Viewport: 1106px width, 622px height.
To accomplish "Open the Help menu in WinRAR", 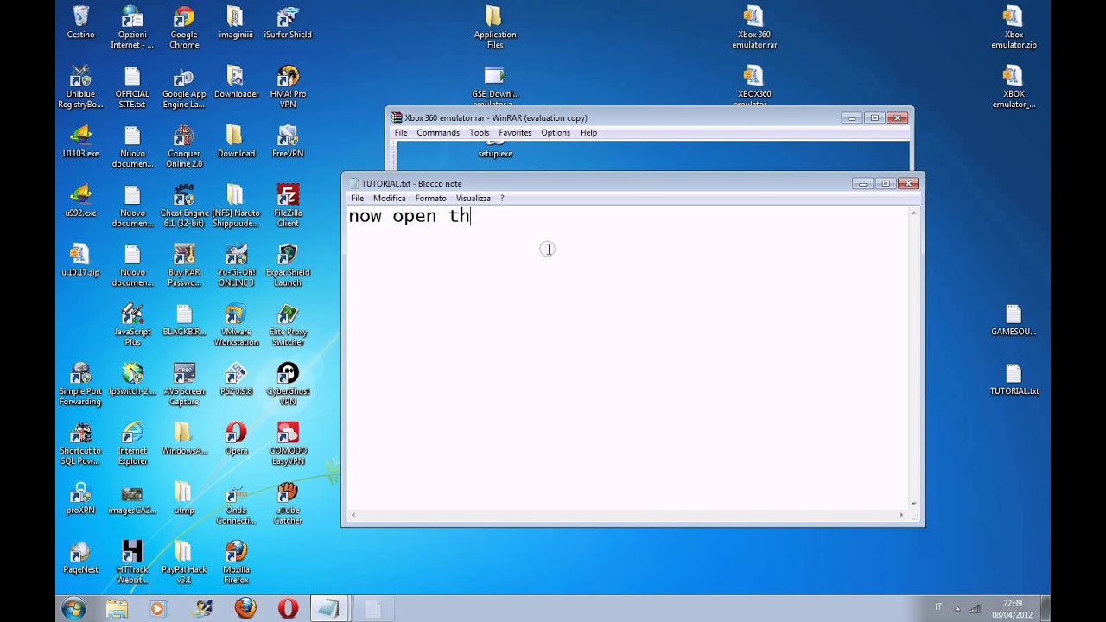I will pyautogui.click(x=588, y=133).
